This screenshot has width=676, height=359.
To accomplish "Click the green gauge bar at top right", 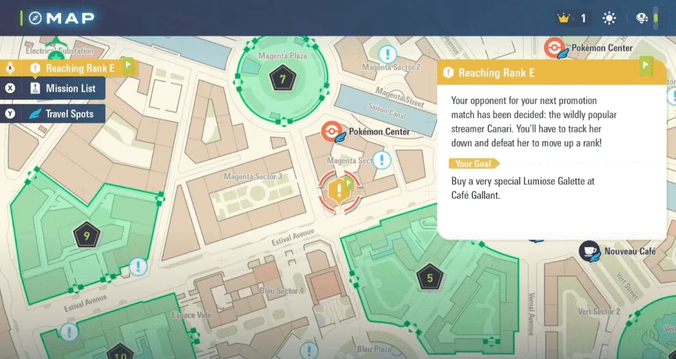I will (656, 18).
